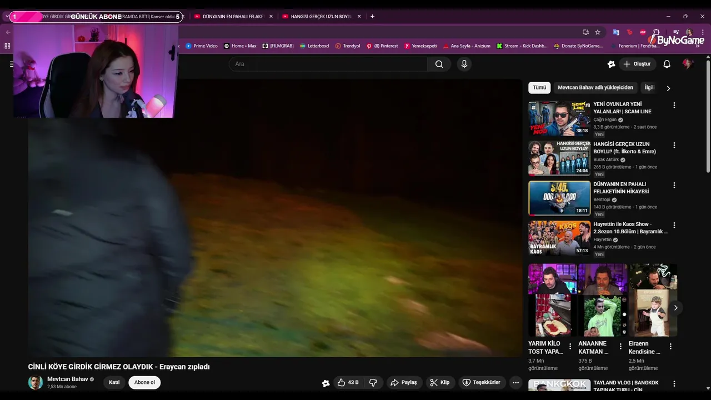Click the Paylaş share button
The height and width of the screenshot is (400, 711).
coord(404,382)
